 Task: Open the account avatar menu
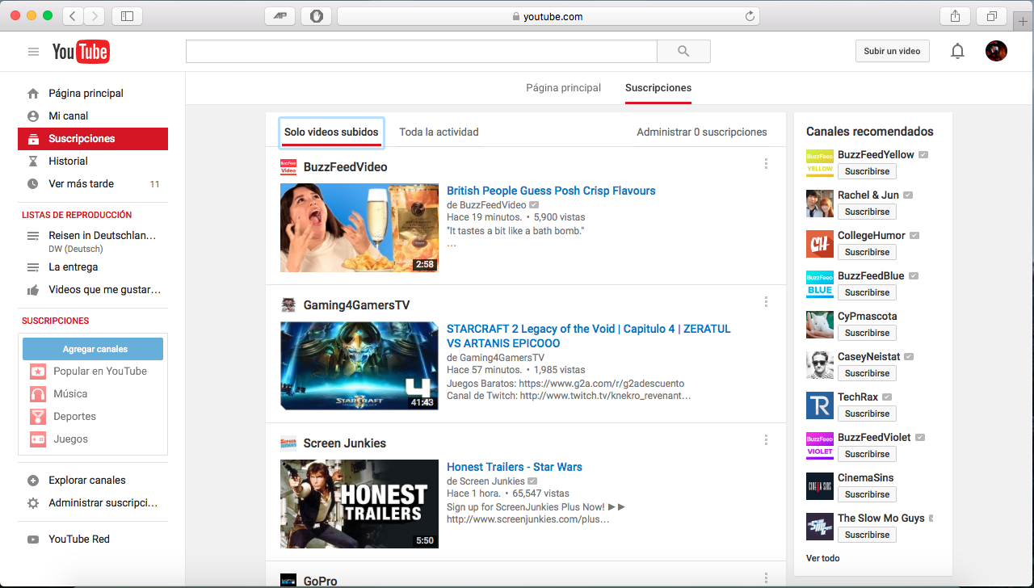996,51
